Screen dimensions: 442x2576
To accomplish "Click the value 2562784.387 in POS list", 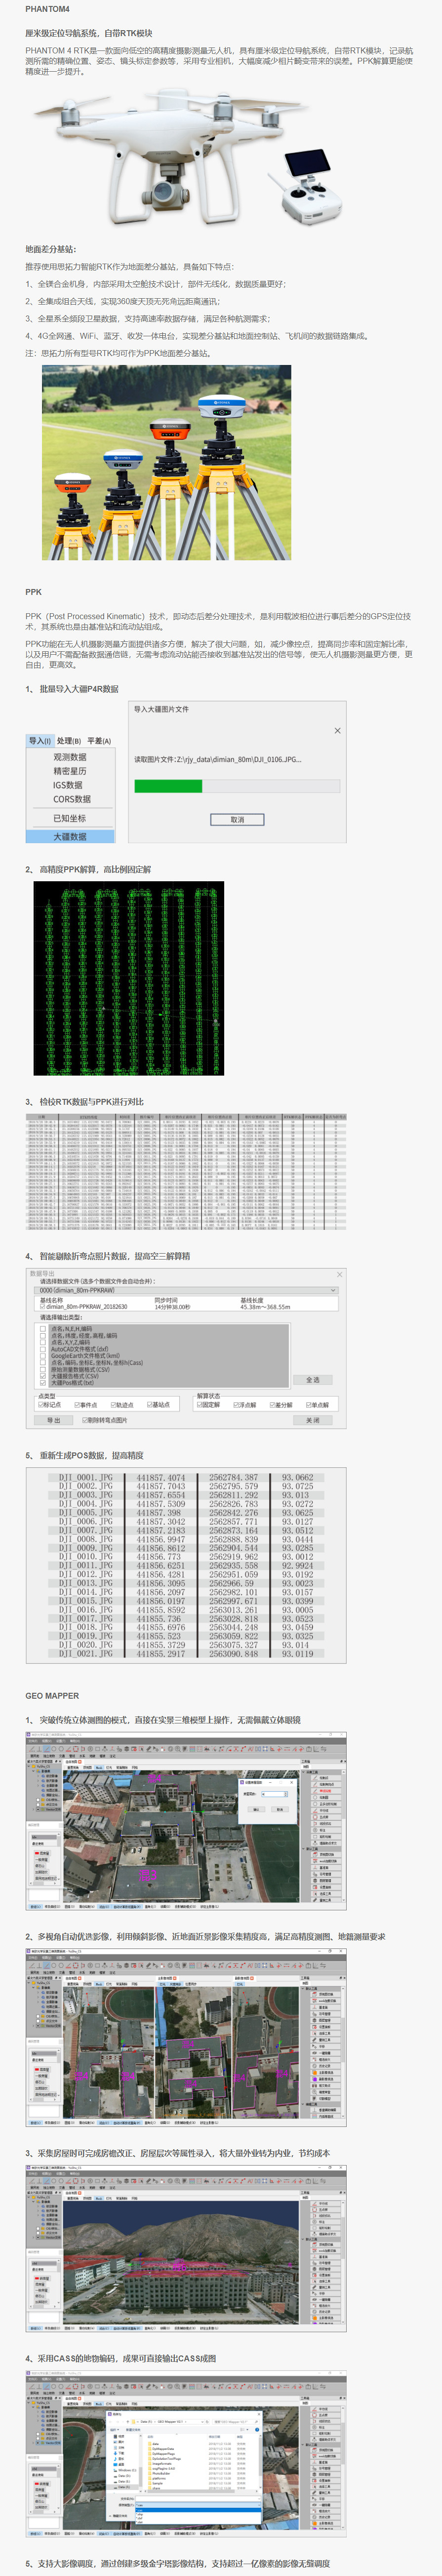I will (234, 1477).
